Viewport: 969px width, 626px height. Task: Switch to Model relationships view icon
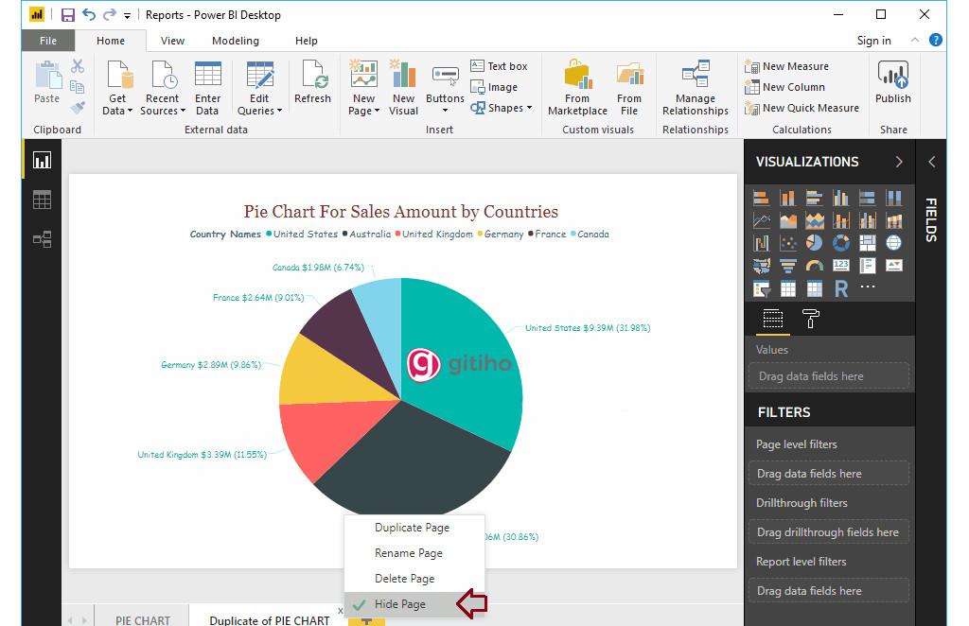42,239
